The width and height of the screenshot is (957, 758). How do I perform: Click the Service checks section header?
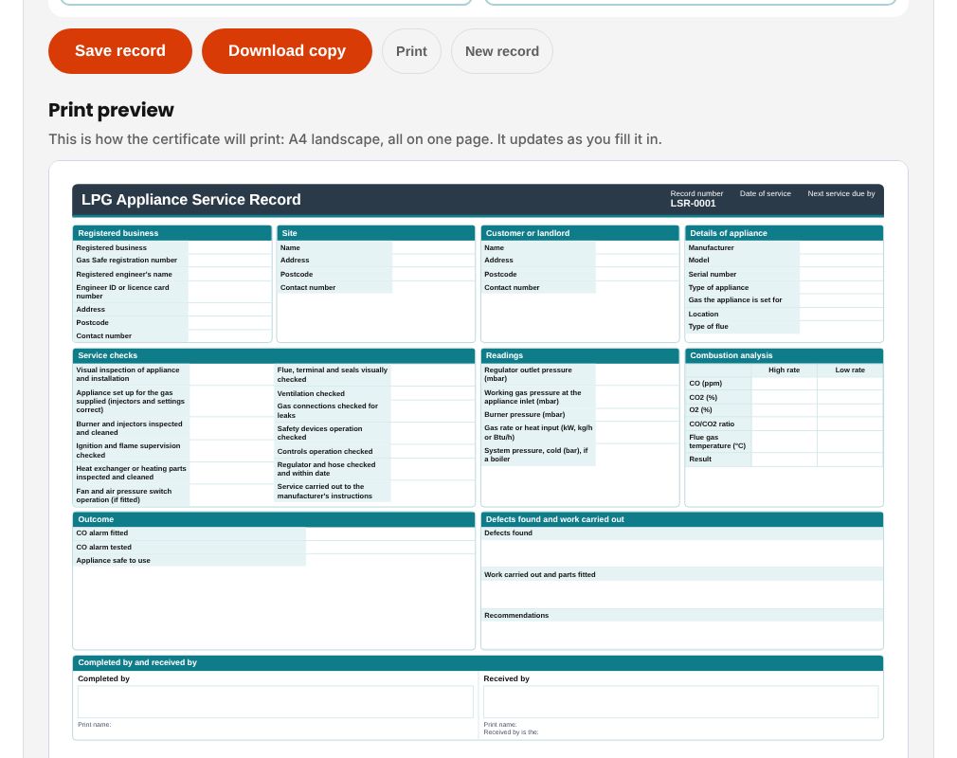pyautogui.click(x=274, y=355)
